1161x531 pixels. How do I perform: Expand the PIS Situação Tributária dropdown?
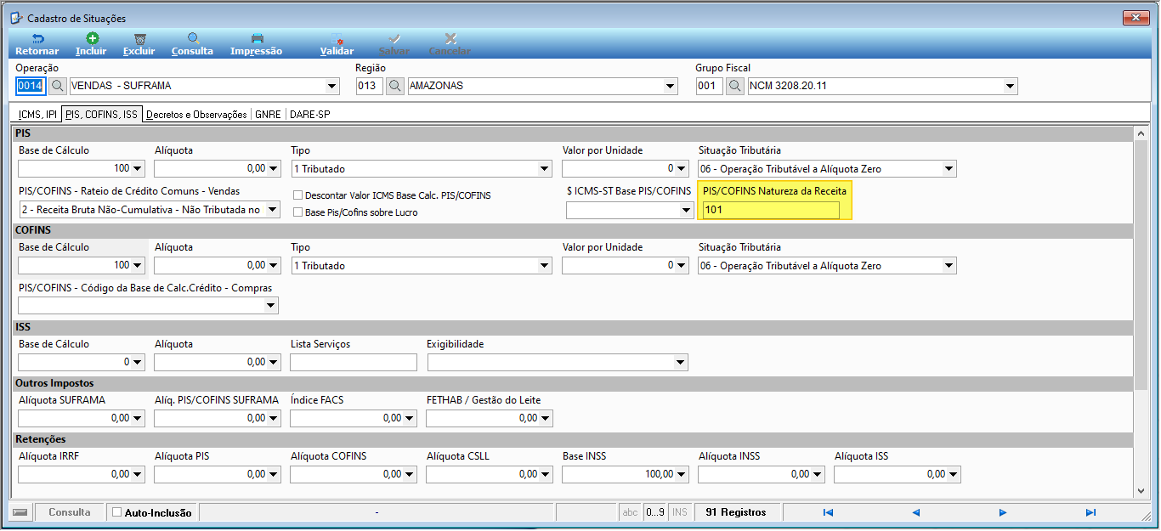coord(949,169)
